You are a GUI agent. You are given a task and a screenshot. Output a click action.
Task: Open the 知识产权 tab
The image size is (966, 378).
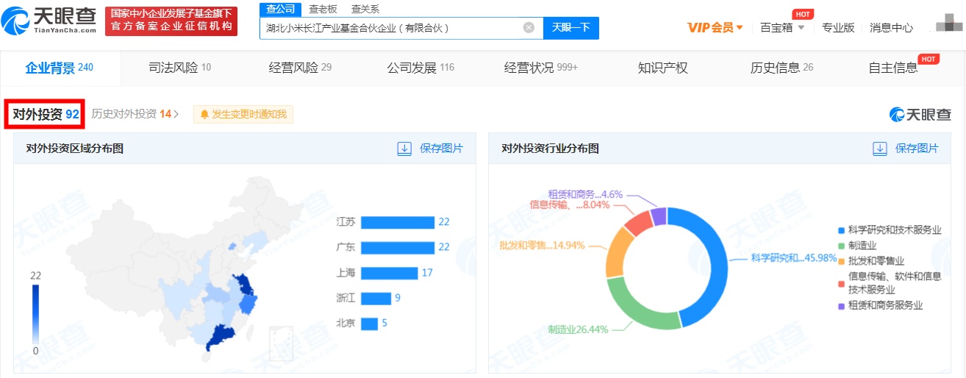(662, 68)
